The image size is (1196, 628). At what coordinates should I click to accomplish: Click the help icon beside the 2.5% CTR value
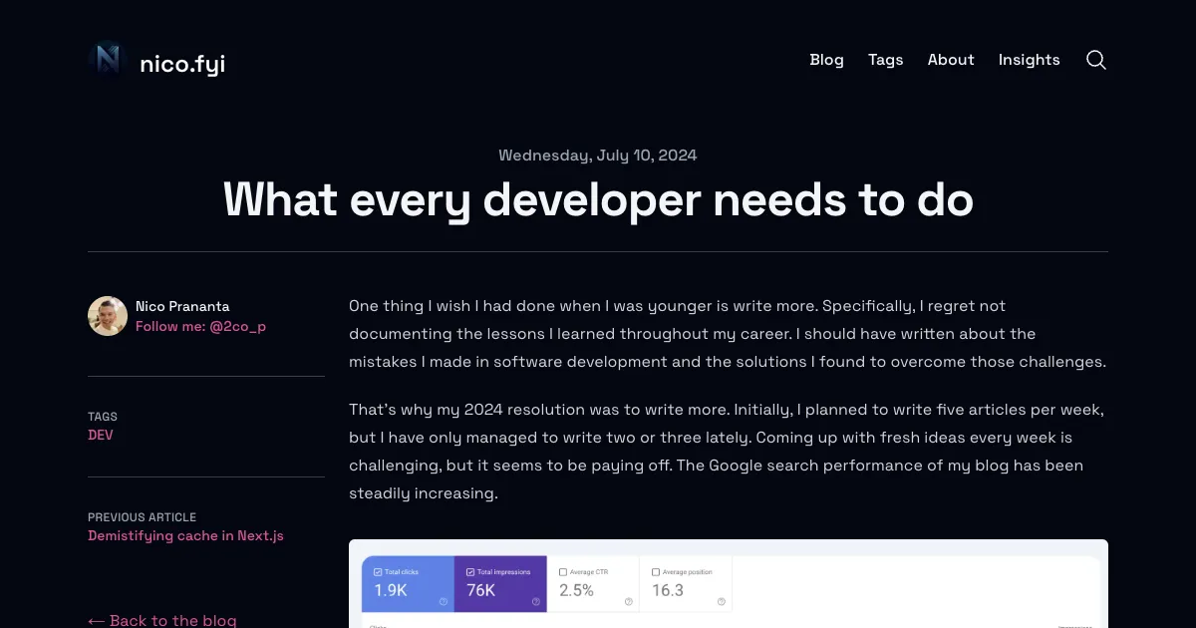point(628,602)
